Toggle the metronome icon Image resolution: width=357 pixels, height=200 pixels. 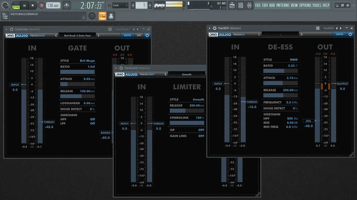pyautogui.click(x=67, y=5)
